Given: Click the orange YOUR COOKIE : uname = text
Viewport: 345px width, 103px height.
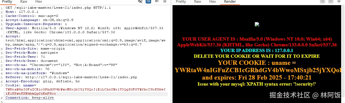Looking at the screenshot, I should tap(257, 63).
